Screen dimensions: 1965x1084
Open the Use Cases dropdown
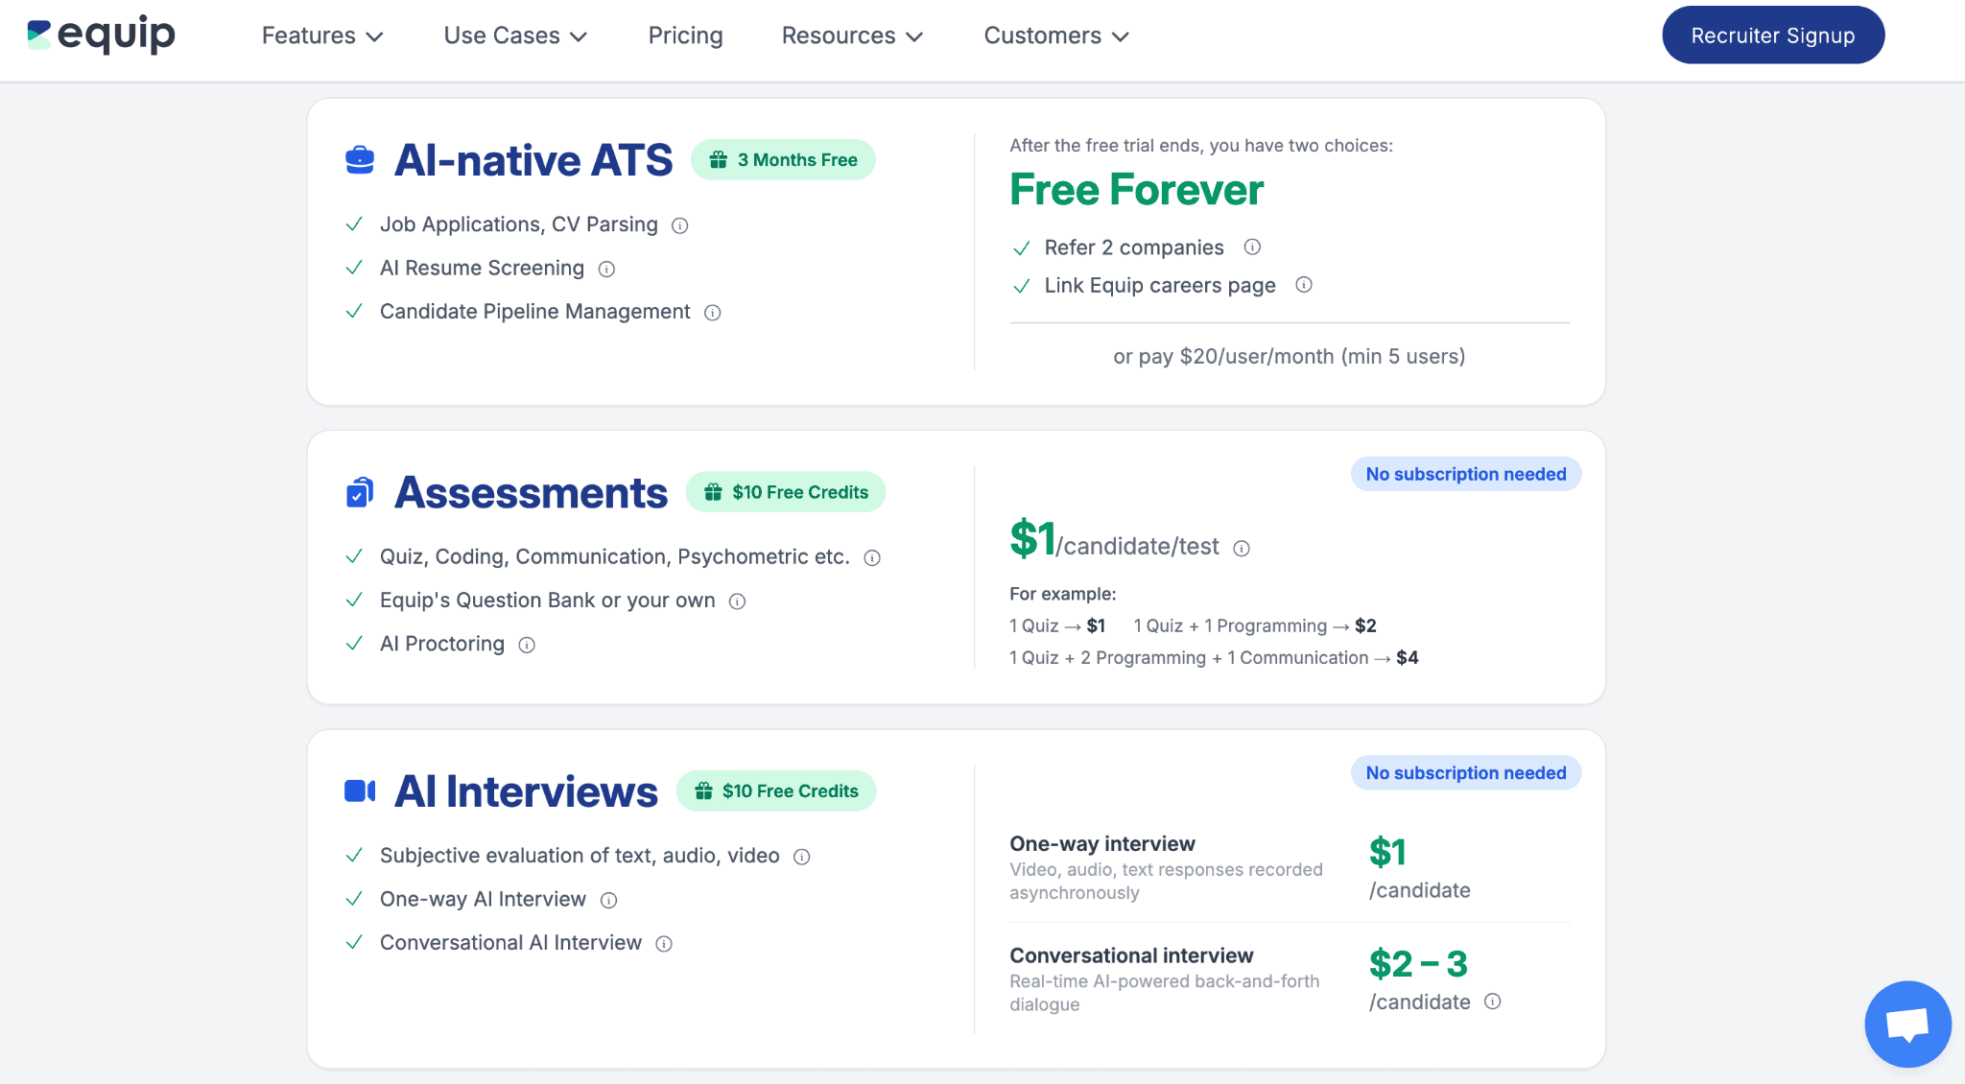tap(515, 36)
